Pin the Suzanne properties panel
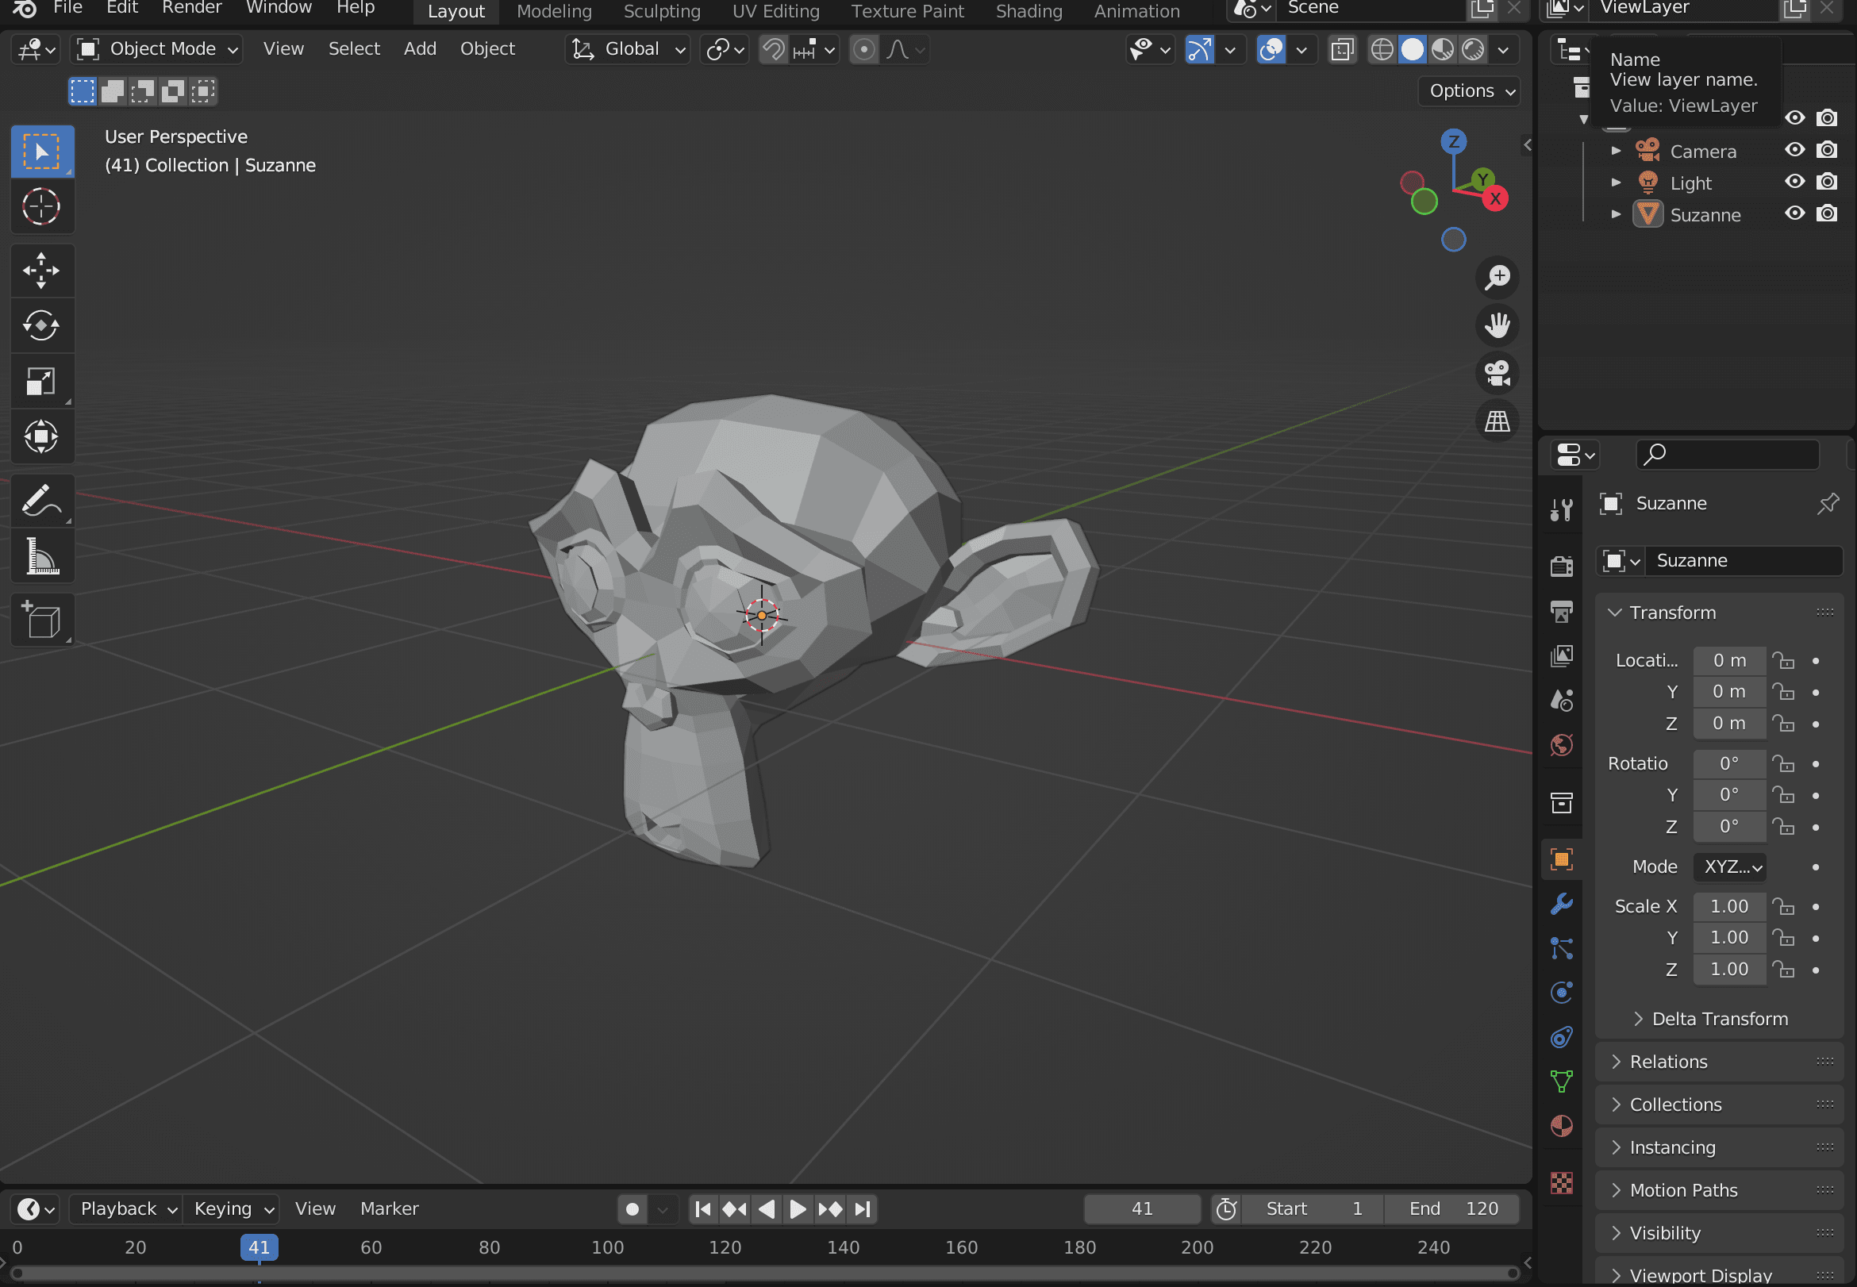The width and height of the screenshot is (1857, 1287). coord(1828,503)
